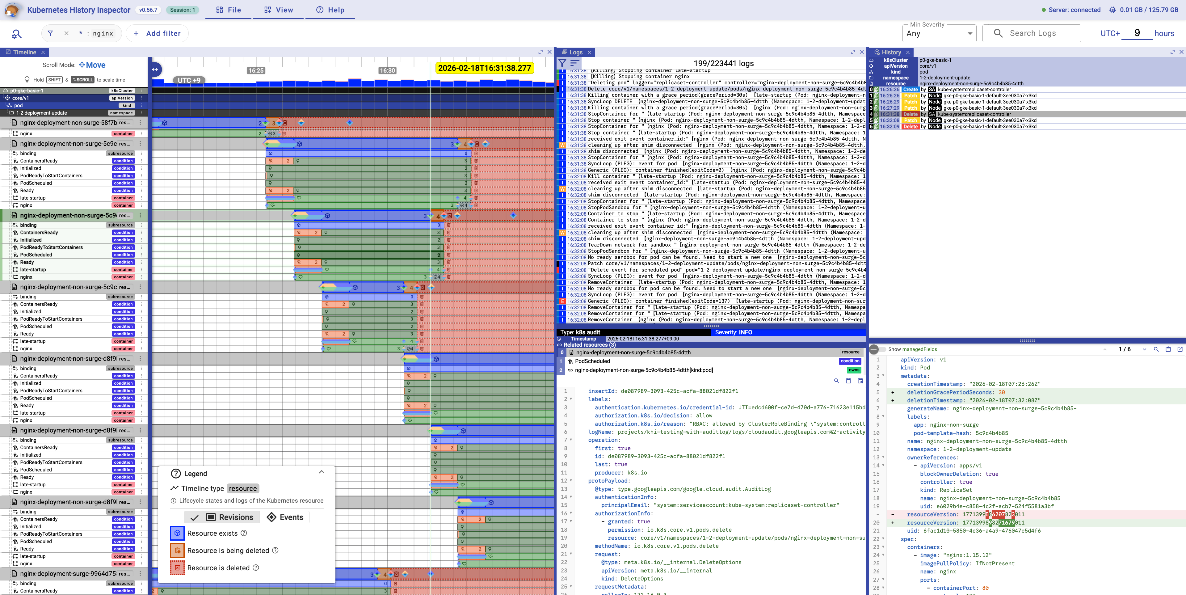Collapse the Legend panel

pos(321,471)
